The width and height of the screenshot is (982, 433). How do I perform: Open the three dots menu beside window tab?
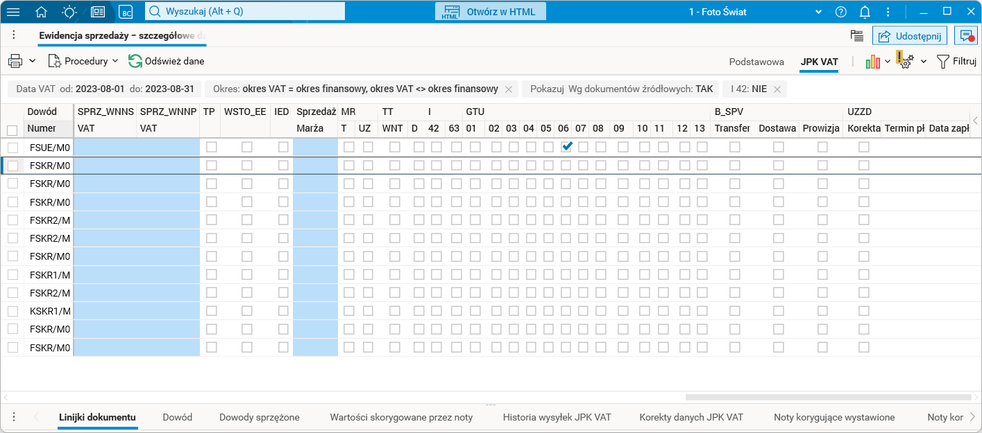[x=14, y=35]
